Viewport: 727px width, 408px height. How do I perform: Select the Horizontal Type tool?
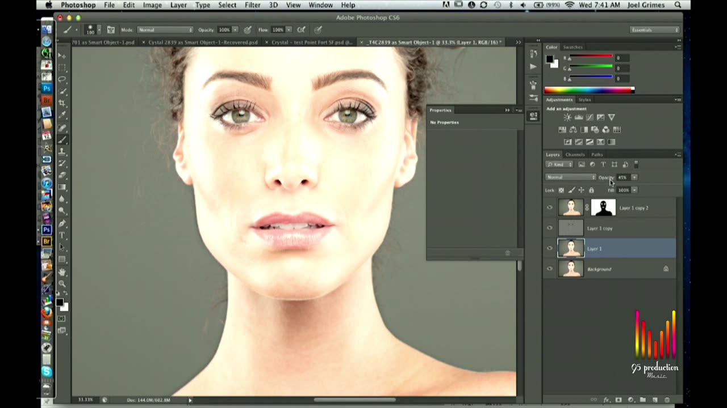[x=62, y=235]
